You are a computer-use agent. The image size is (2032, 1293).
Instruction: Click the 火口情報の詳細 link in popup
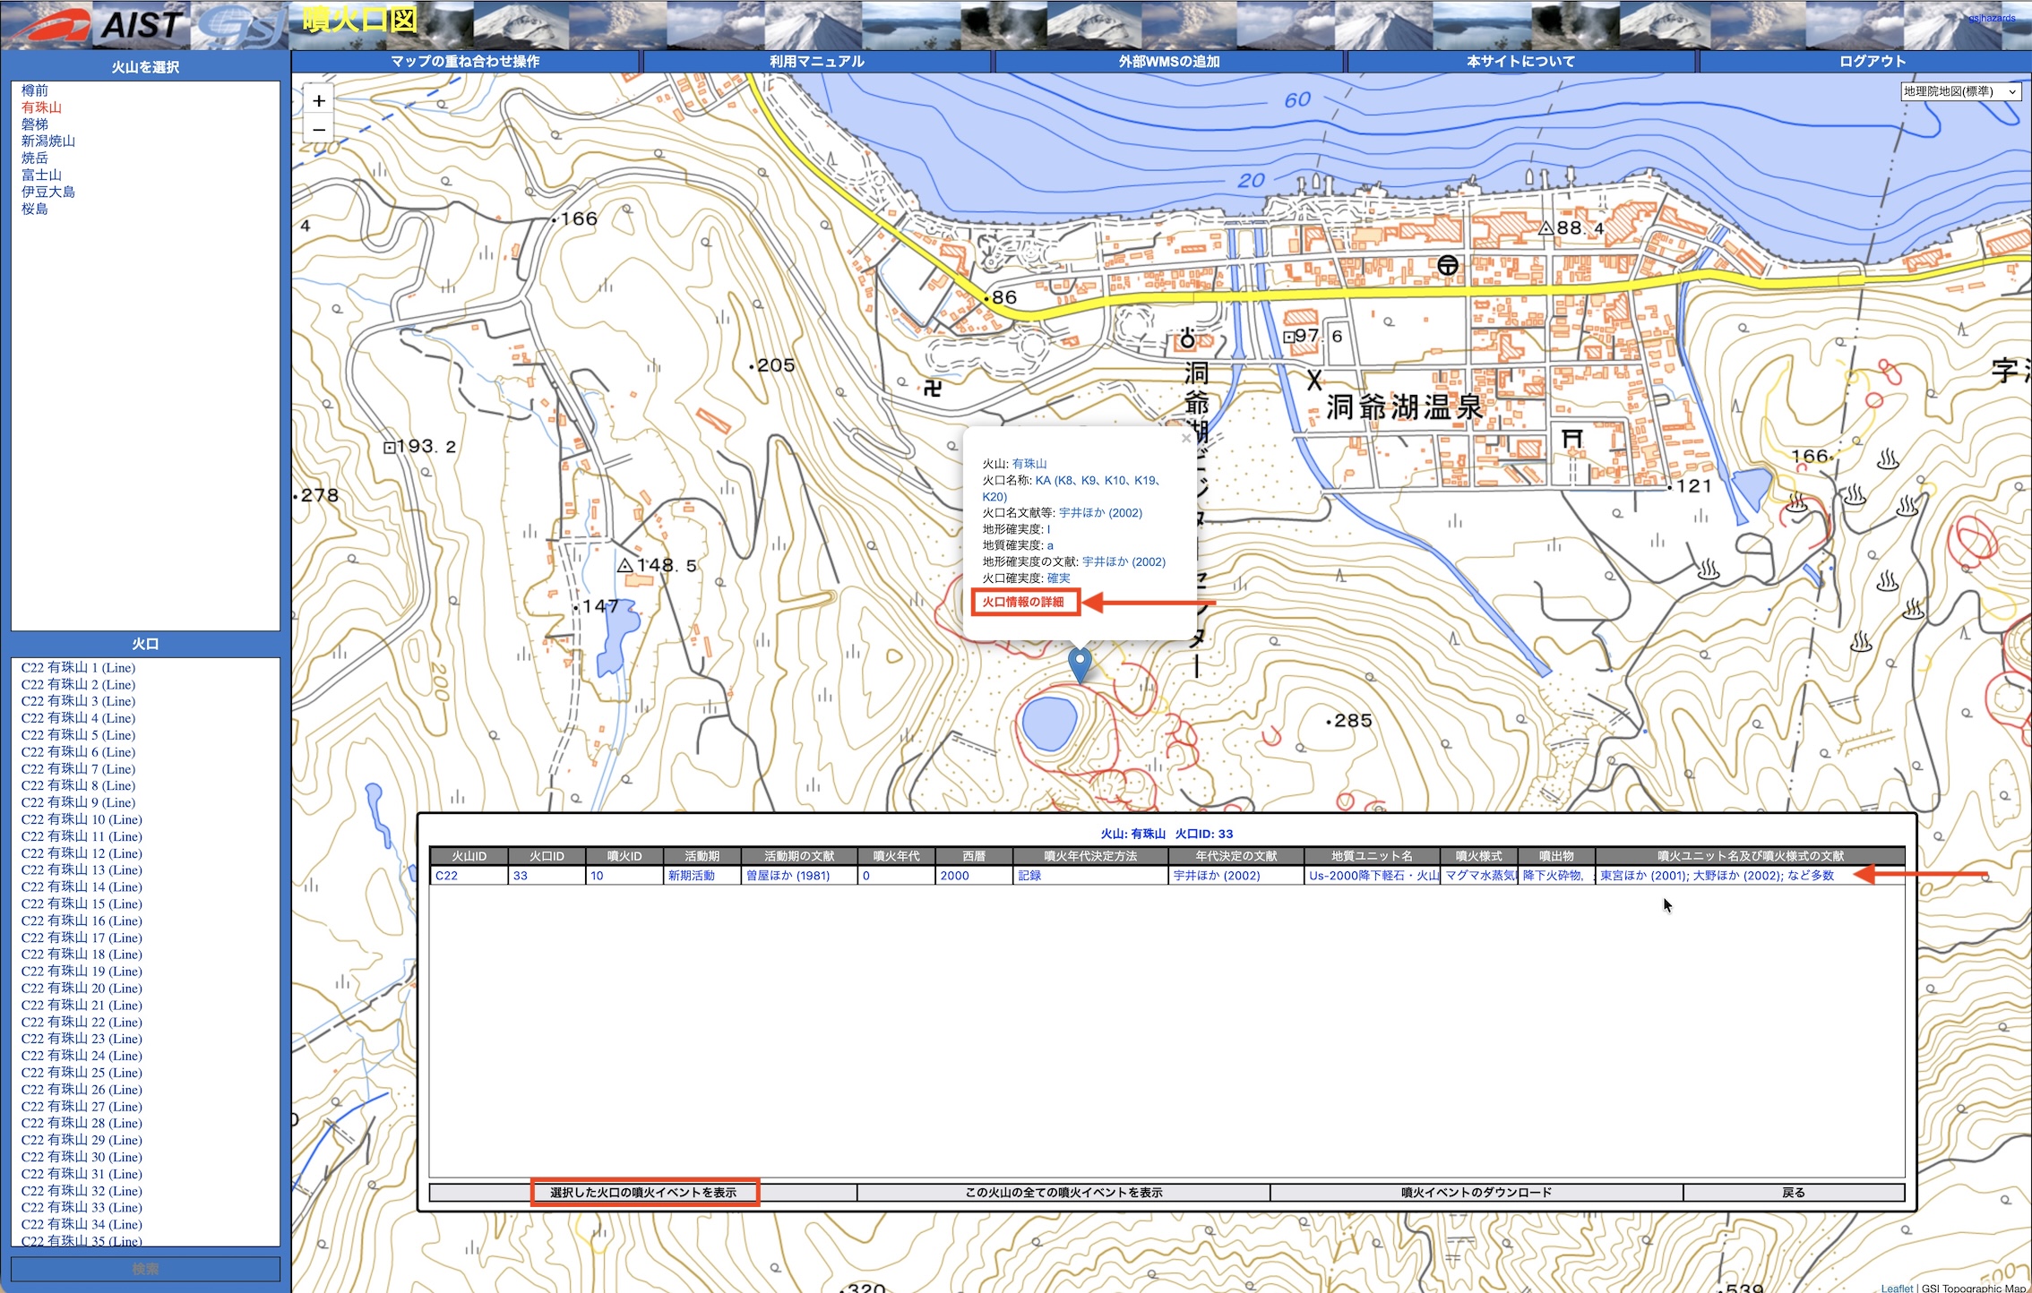pyautogui.click(x=1024, y=602)
